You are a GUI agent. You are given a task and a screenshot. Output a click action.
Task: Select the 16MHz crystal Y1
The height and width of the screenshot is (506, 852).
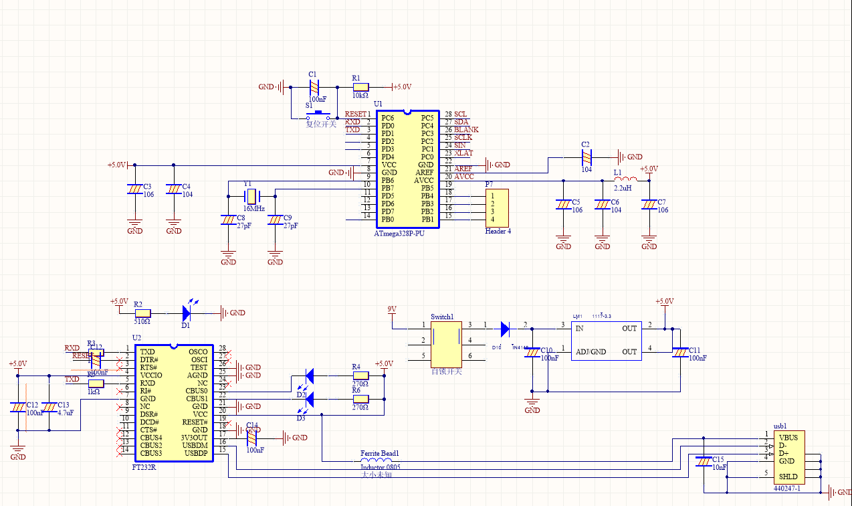pos(251,196)
